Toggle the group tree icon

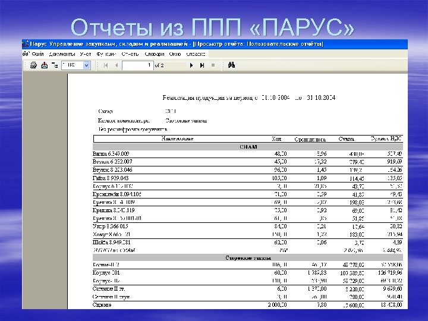click(55, 65)
